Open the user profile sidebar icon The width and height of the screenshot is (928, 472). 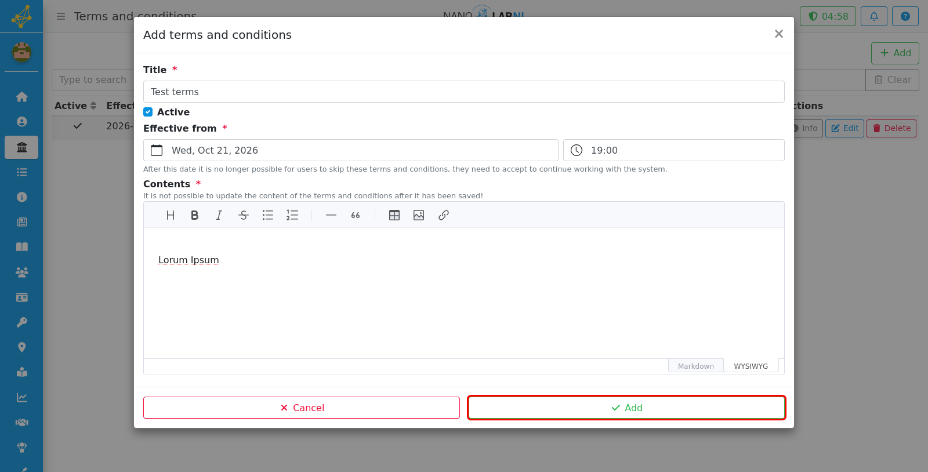pyautogui.click(x=22, y=122)
